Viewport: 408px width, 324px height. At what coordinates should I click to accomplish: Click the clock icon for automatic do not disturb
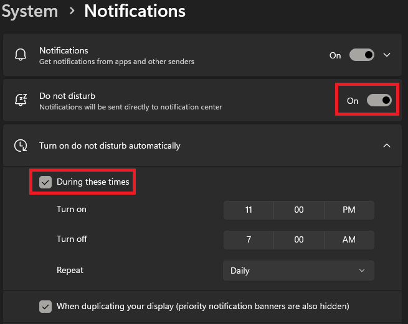(x=21, y=146)
